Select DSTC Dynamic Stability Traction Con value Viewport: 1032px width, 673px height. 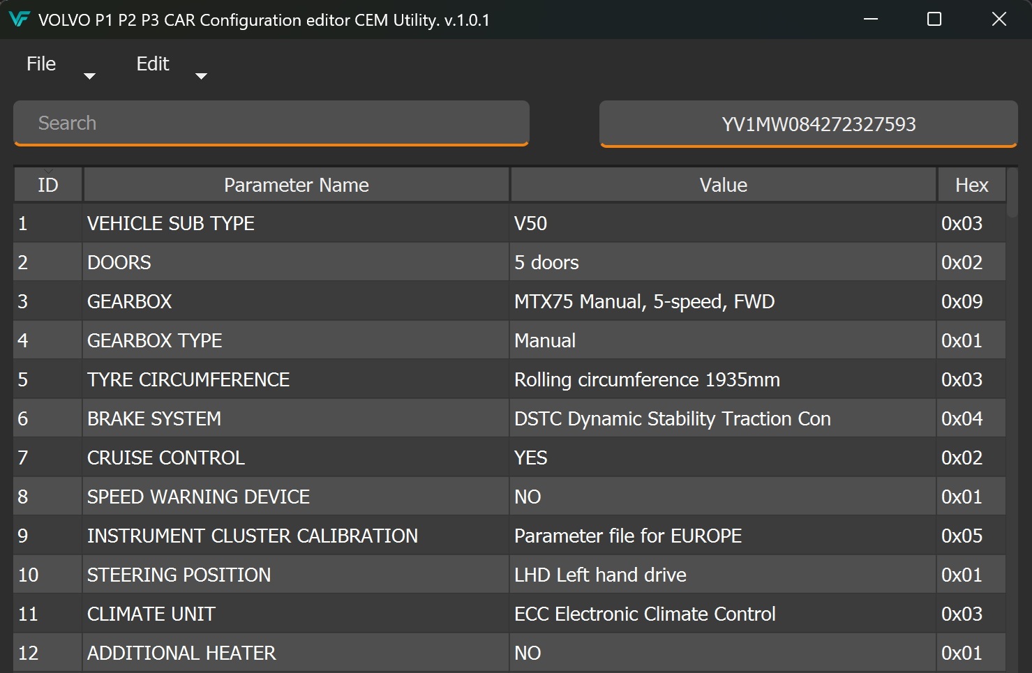point(723,418)
